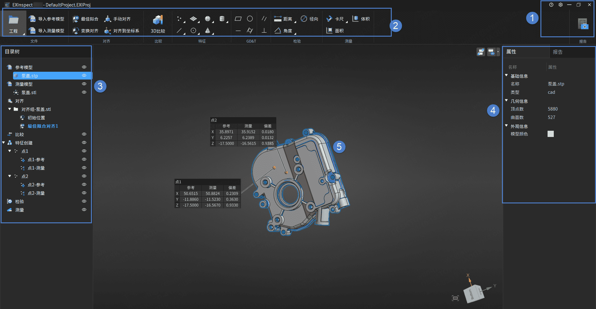Image resolution: width=596 pixels, height=309 pixels.
Task: Open the 面积 area measurement tool
Action: pos(335,31)
